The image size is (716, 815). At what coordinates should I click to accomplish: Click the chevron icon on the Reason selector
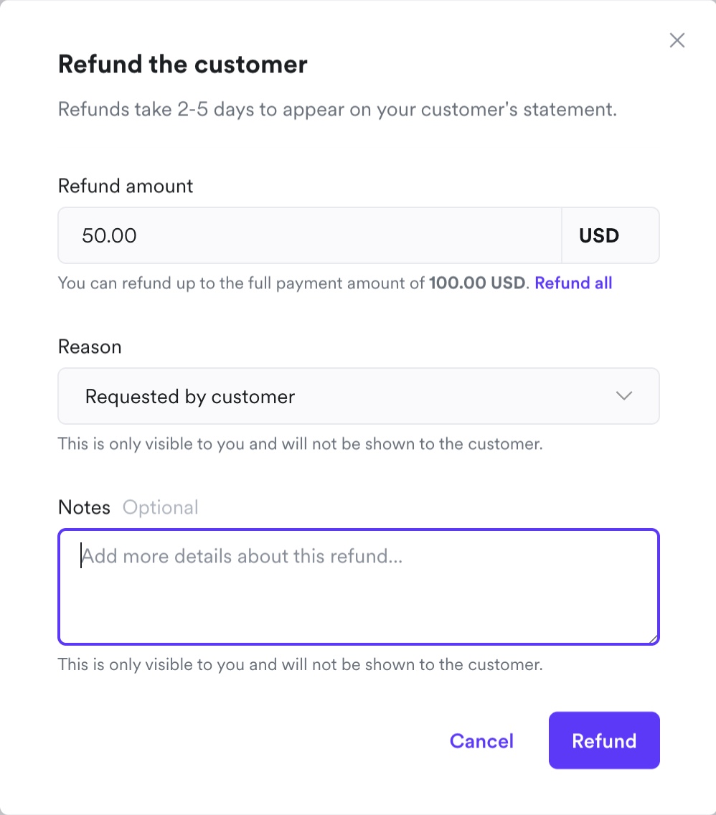click(623, 395)
